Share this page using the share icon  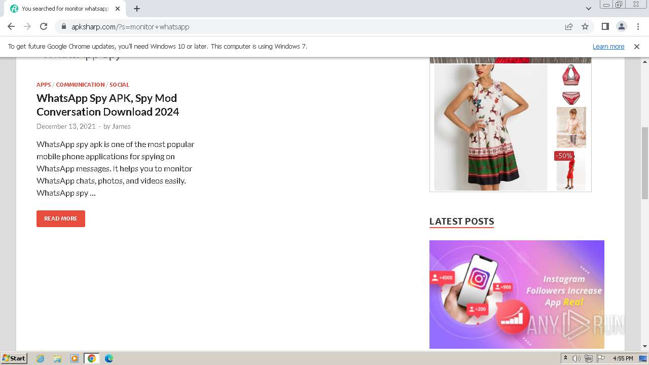click(x=569, y=27)
